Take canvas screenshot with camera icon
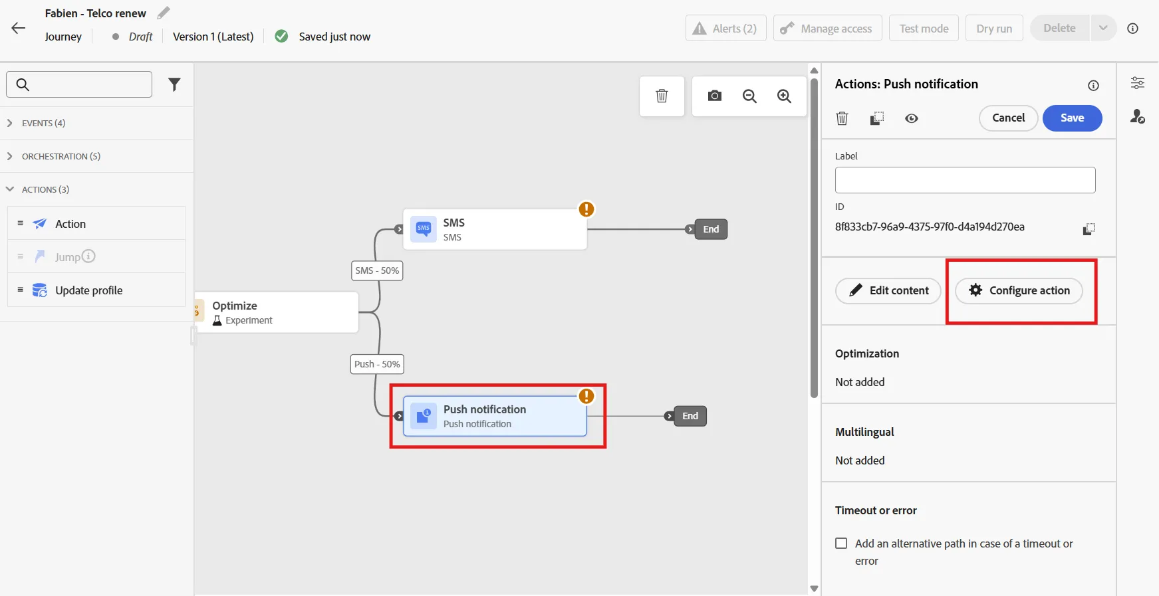This screenshot has width=1159, height=596. click(x=715, y=96)
